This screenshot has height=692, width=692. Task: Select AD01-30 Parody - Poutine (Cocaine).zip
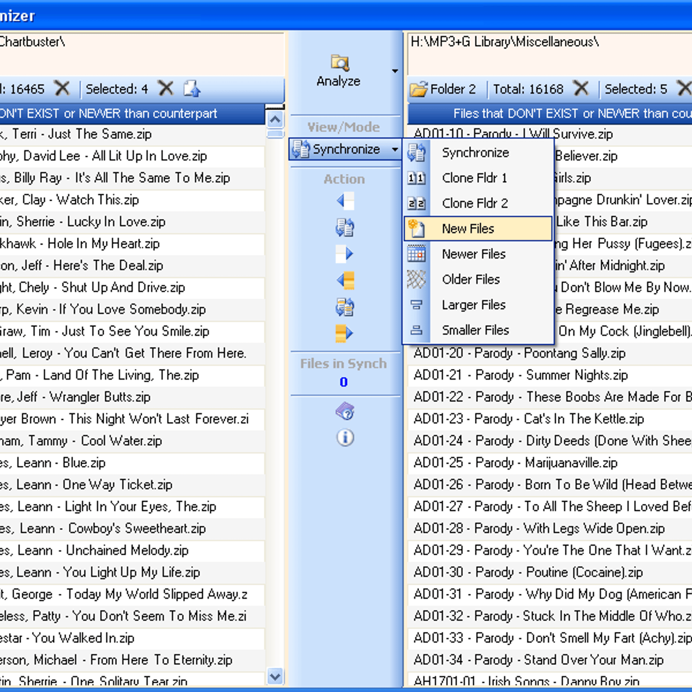pyautogui.click(x=550, y=572)
